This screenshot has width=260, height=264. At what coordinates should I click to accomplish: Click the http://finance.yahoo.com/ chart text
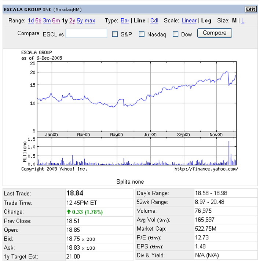[206, 169]
